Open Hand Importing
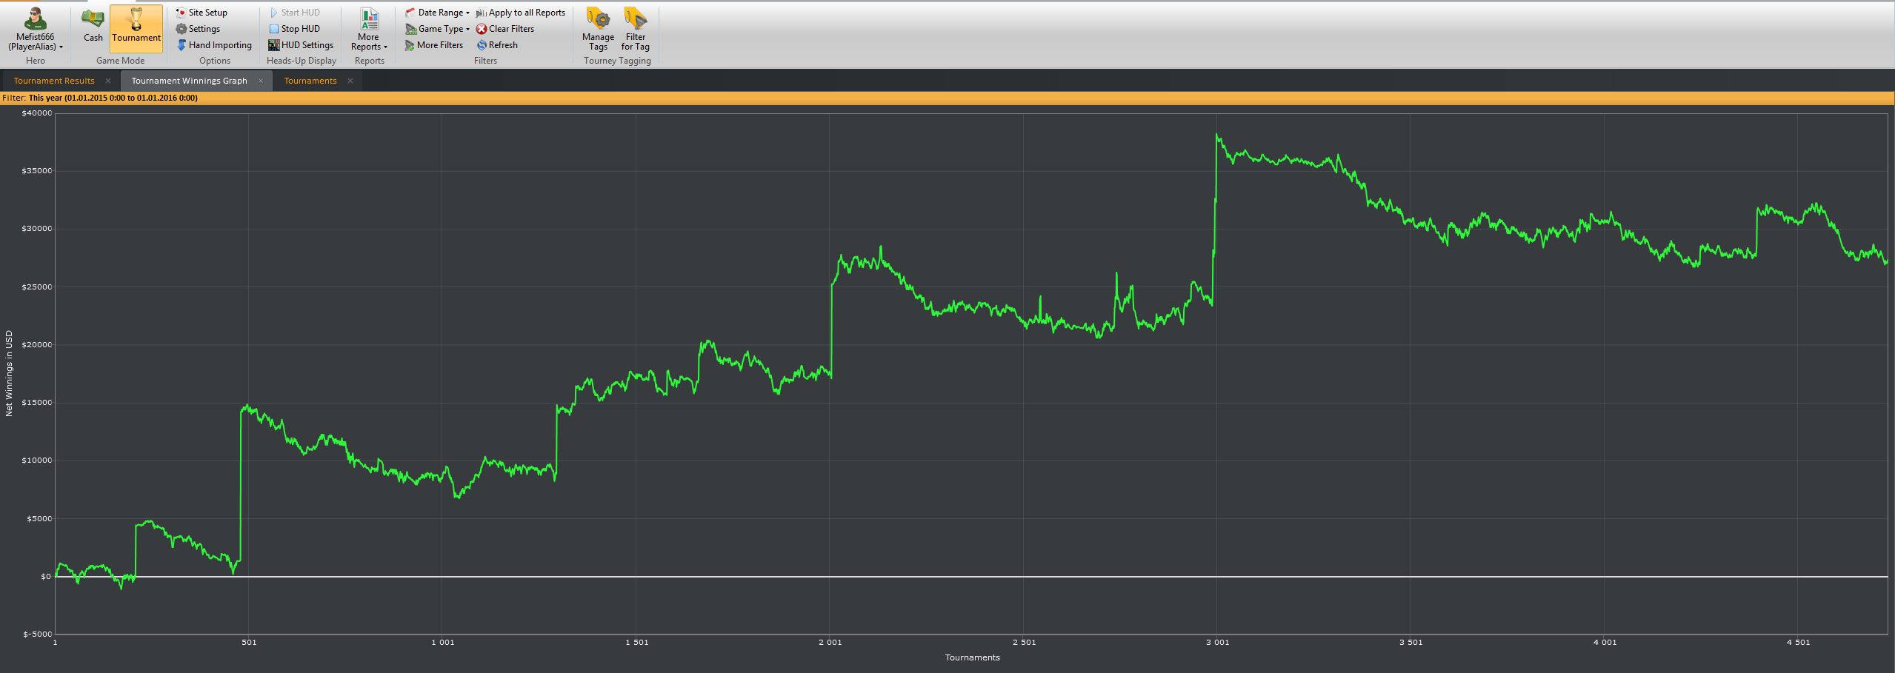 coord(214,45)
